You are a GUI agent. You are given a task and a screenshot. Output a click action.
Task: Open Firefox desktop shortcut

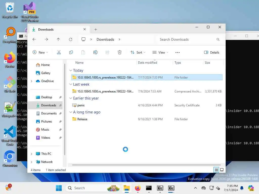(10, 60)
